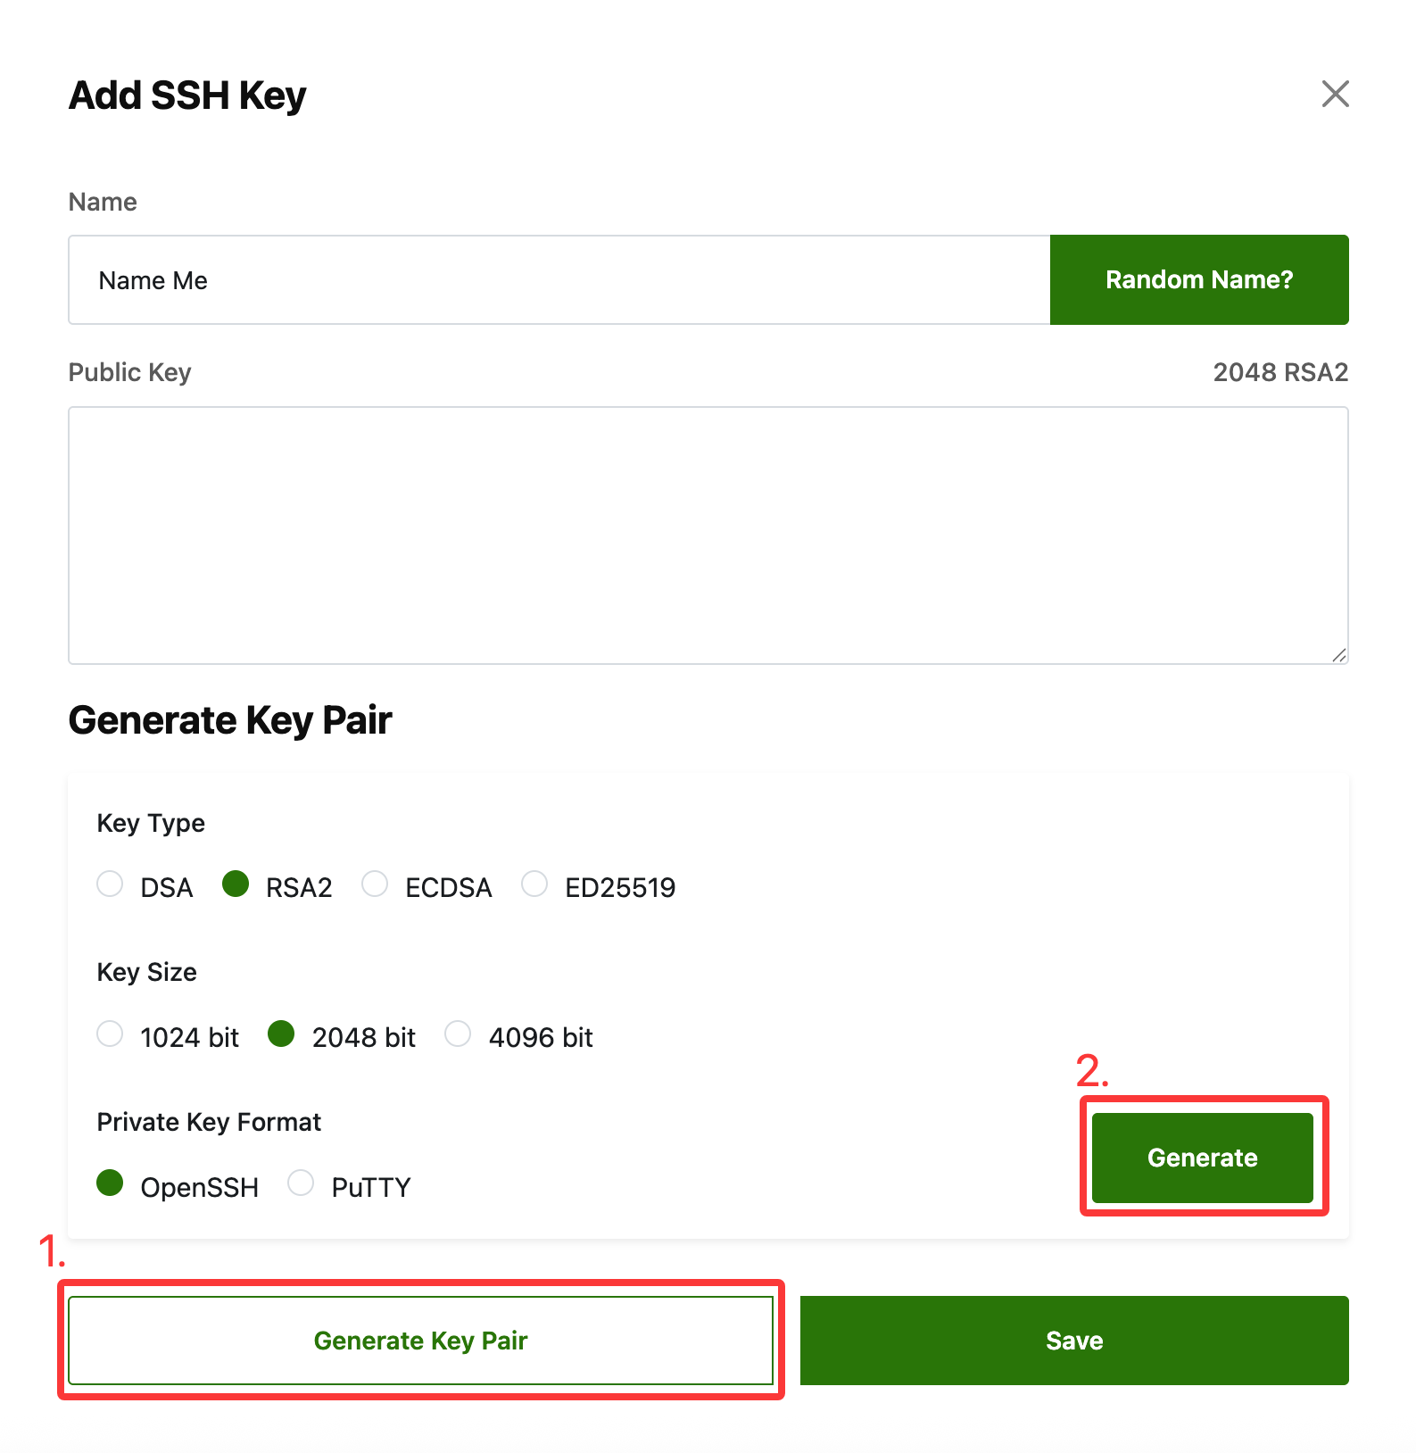Image resolution: width=1416 pixels, height=1453 pixels.
Task: Click the ED25519 label text
Action: 620,888
